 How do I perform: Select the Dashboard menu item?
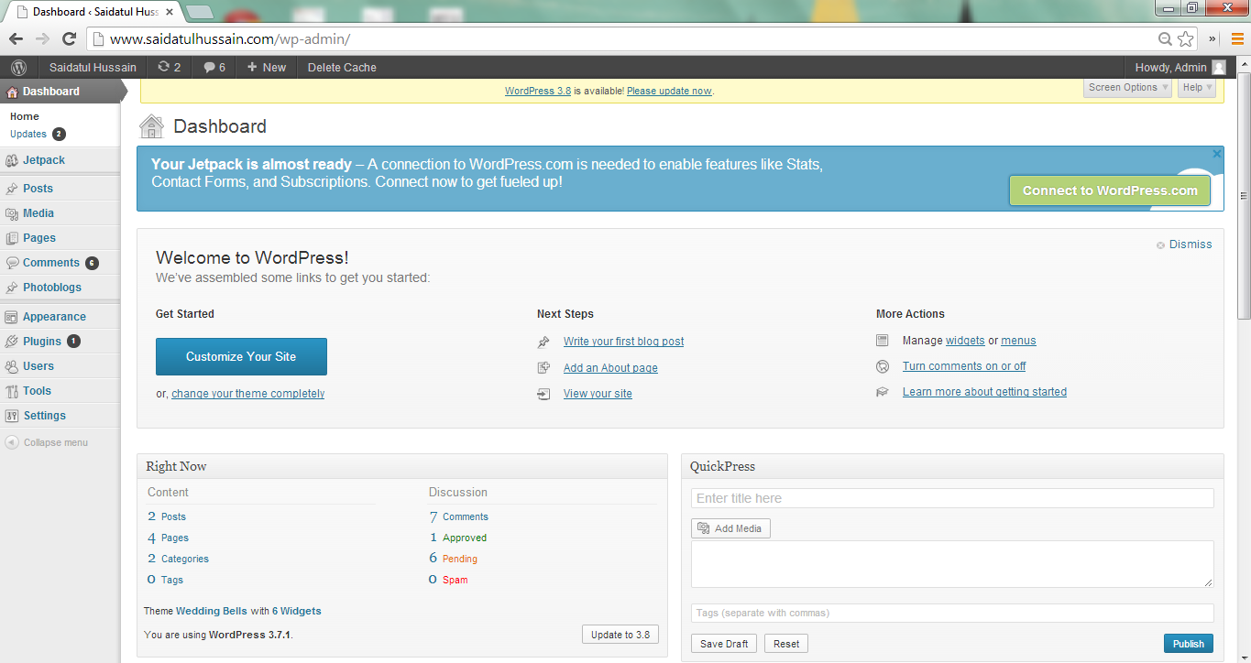point(60,92)
